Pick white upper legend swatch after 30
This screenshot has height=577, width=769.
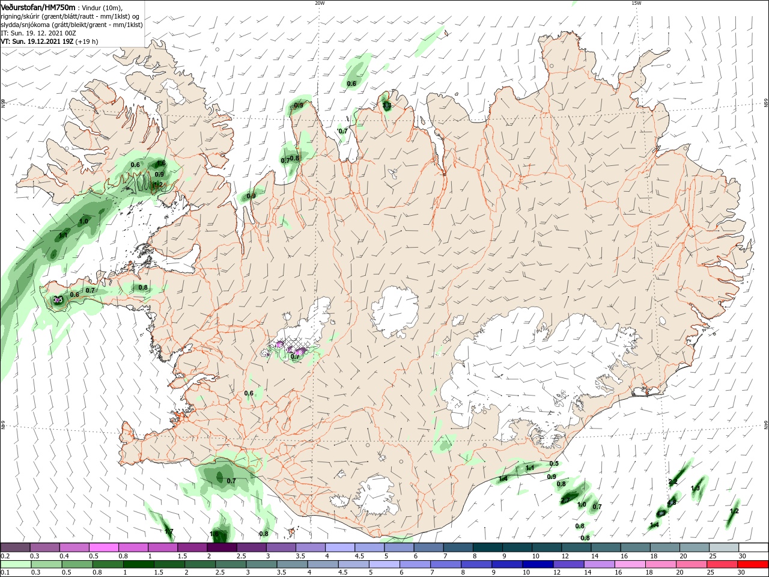(x=753, y=548)
